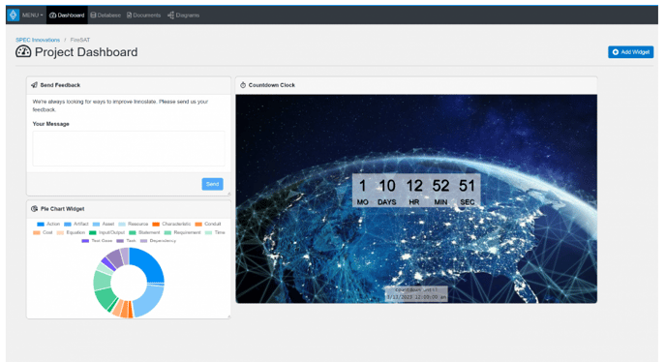Click the Pie Chart Widget title
Image resolution: width=666 pixels, height=362 pixels.
pos(62,209)
